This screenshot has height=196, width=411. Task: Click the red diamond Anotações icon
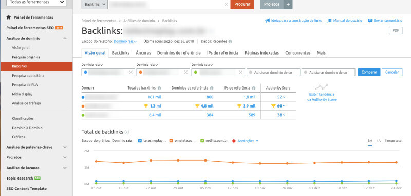(234, 141)
